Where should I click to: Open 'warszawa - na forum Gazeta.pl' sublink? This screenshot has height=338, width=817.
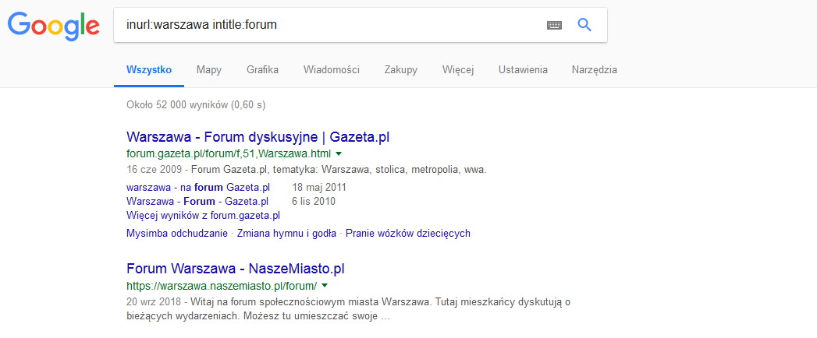(198, 187)
